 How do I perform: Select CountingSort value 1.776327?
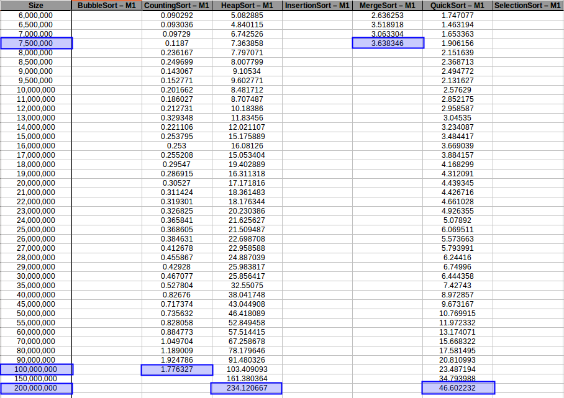coord(176,369)
